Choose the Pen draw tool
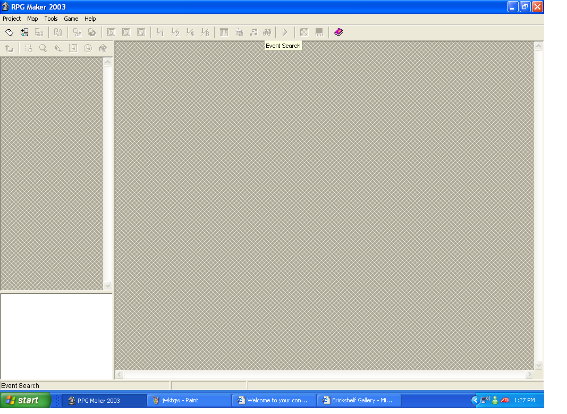Screen dimensions: 567x414 coord(58,48)
